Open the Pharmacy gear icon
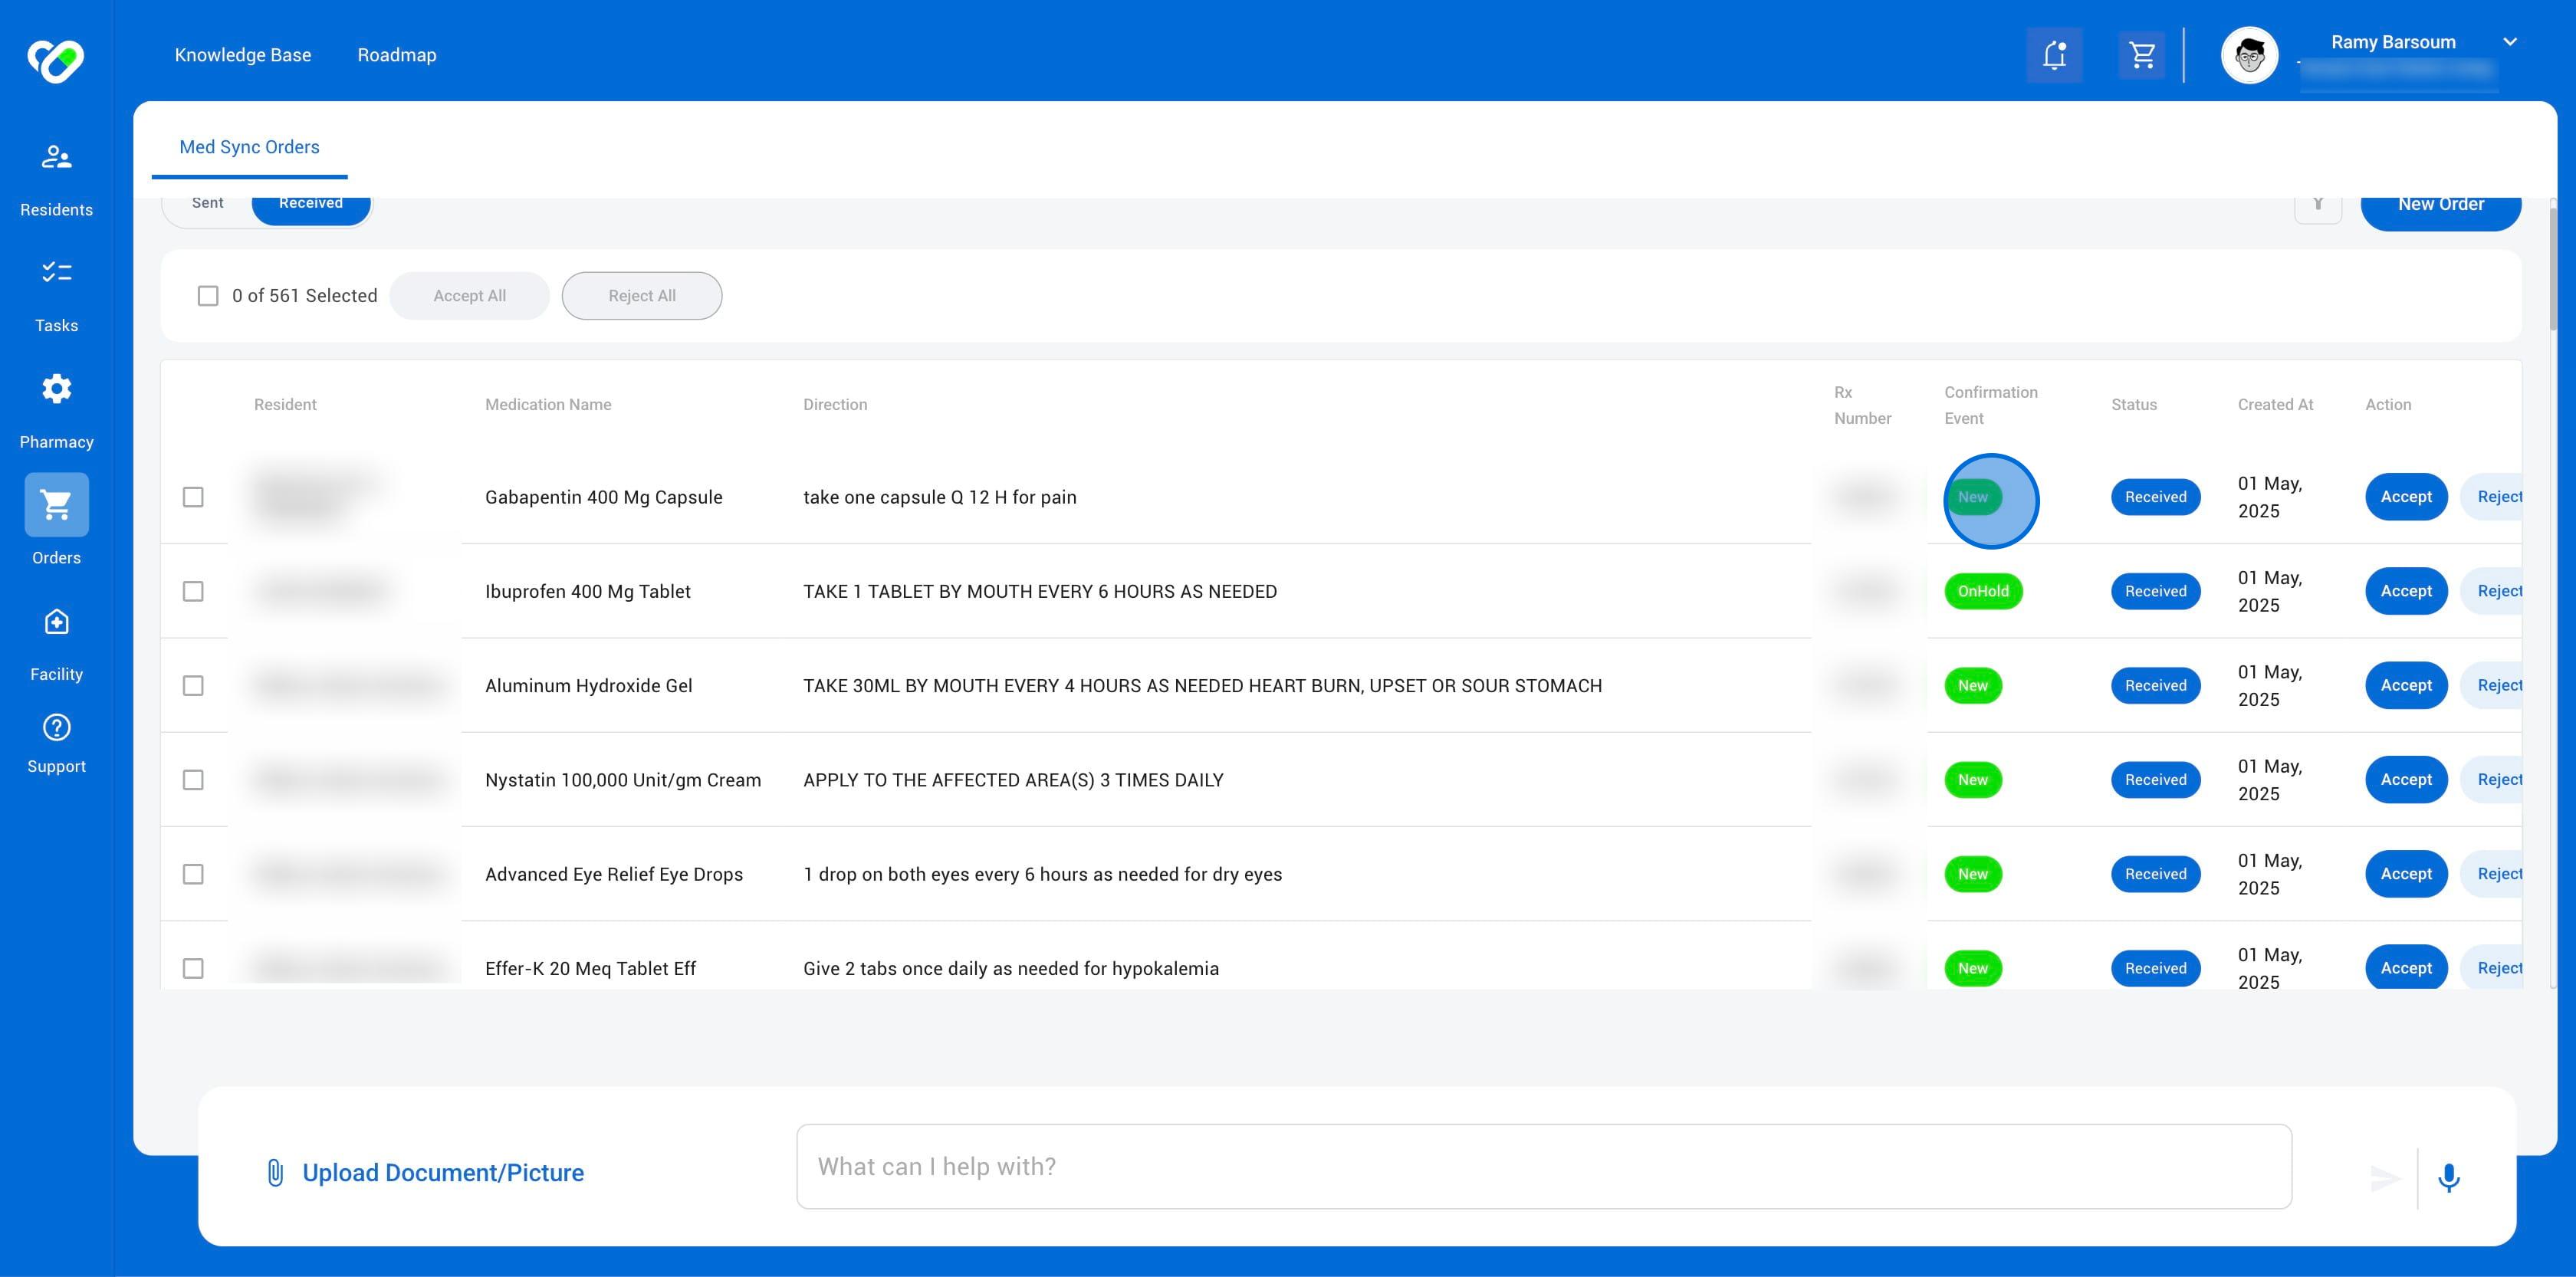Viewport: 2576px width, 1277px height. pos(56,388)
